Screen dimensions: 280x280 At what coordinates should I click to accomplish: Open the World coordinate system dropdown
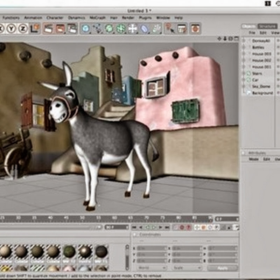tap(150, 268)
